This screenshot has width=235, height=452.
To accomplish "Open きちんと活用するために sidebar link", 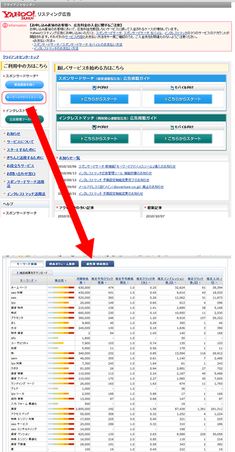I will point(25,158).
